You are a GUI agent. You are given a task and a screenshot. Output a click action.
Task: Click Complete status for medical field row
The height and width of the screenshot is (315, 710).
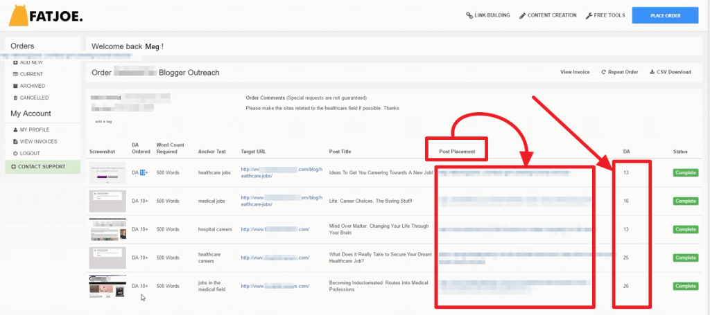(686, 286)
